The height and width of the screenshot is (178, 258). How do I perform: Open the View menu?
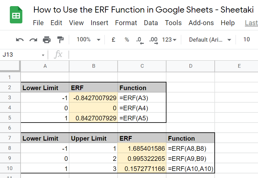(76, 23)
